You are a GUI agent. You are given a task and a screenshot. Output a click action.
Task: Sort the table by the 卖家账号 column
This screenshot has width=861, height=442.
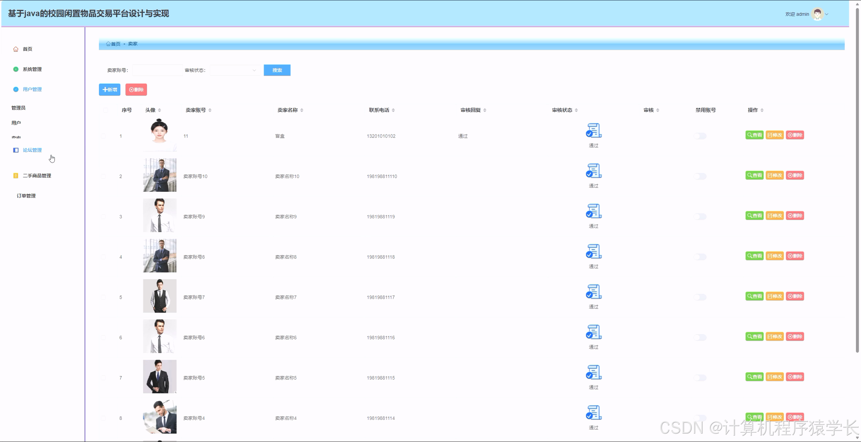tap(210, 110)
